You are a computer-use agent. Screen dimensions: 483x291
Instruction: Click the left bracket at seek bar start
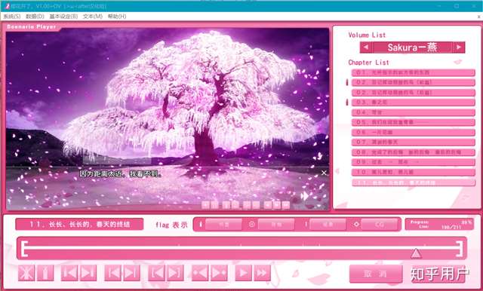click(25, 249)
